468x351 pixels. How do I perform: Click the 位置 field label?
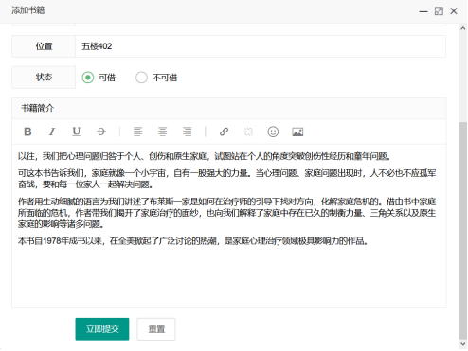[x=44, y=46]
